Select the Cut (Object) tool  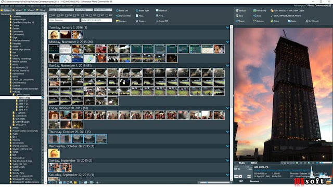[312, 21]
